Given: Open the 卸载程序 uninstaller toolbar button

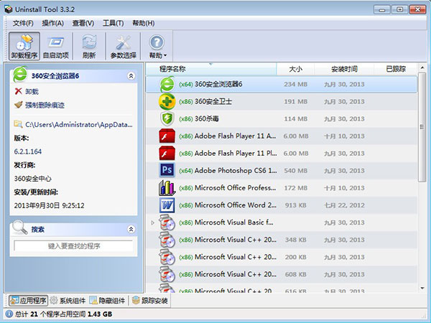Looking at the screenshot, I should [24, 46].
